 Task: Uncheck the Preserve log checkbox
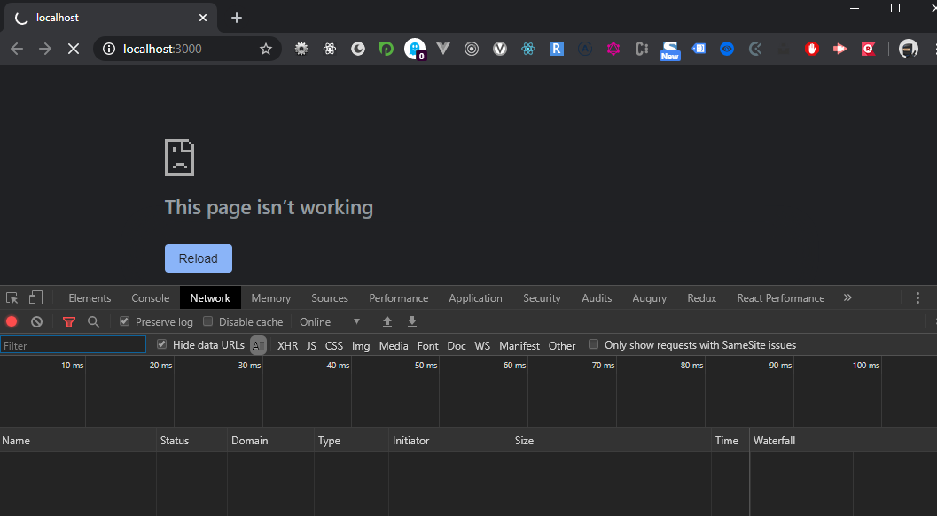[123, 321]
